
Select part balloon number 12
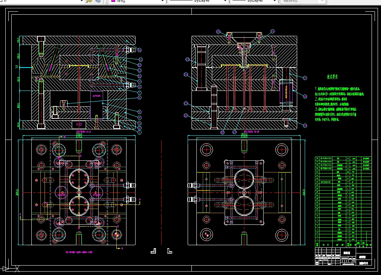pos(140,65)
